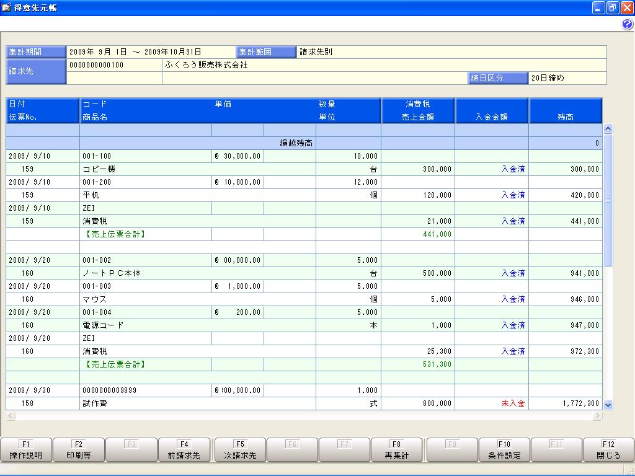Click the 消費税 売上金額 column header

[418, 110]
